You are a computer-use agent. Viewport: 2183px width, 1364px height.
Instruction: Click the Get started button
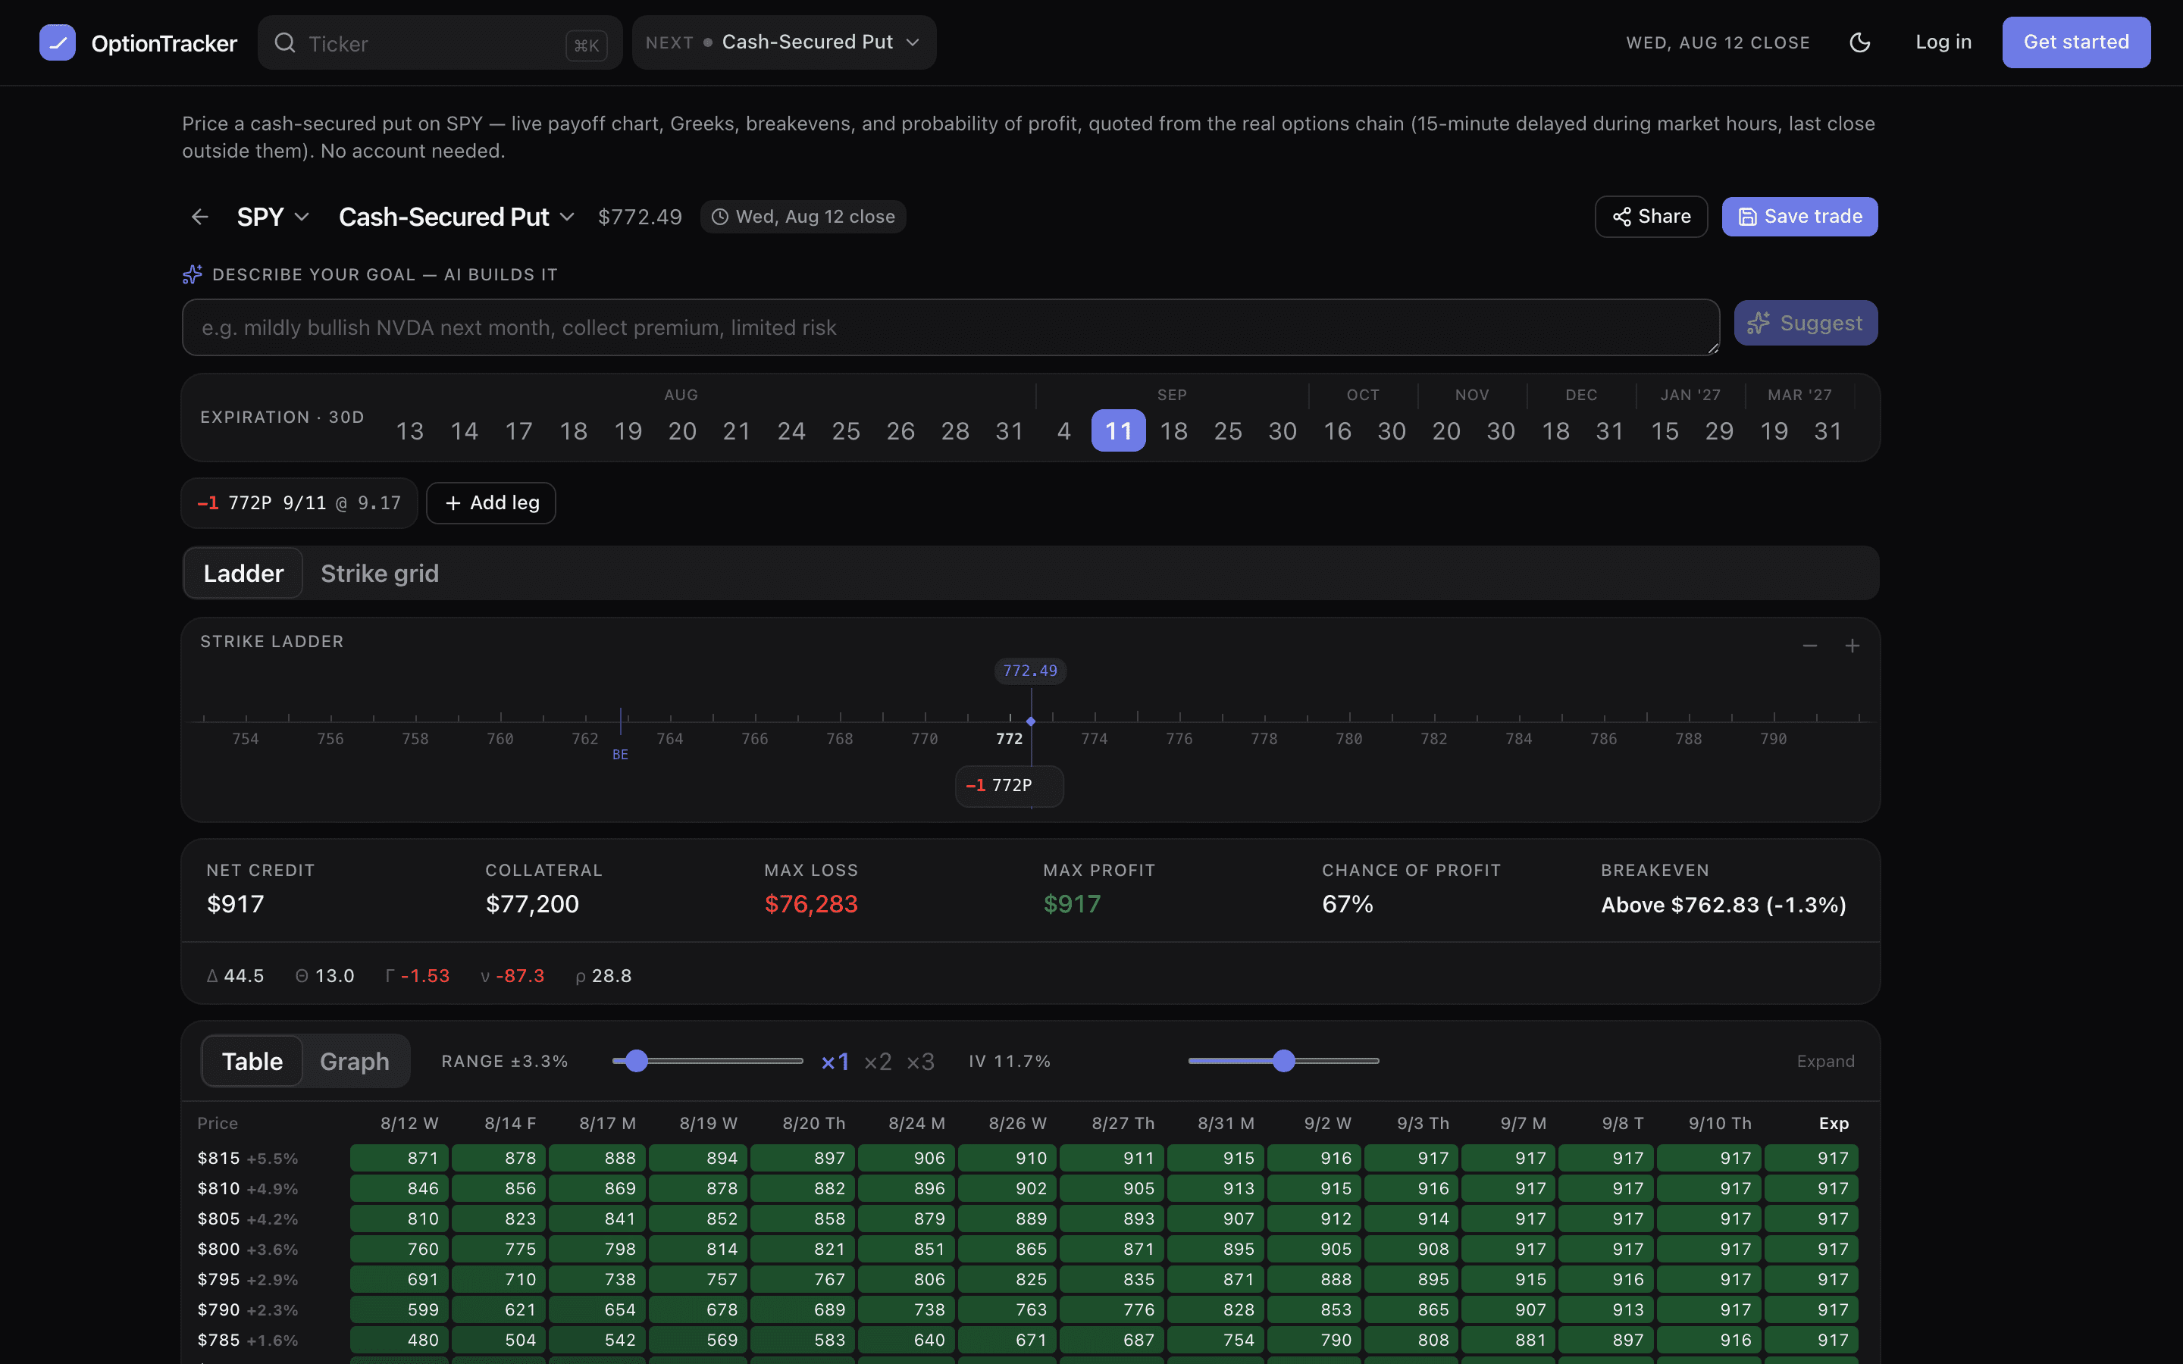(x=2075, y=42)
